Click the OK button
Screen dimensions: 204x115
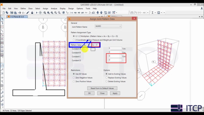coord(89,93)
